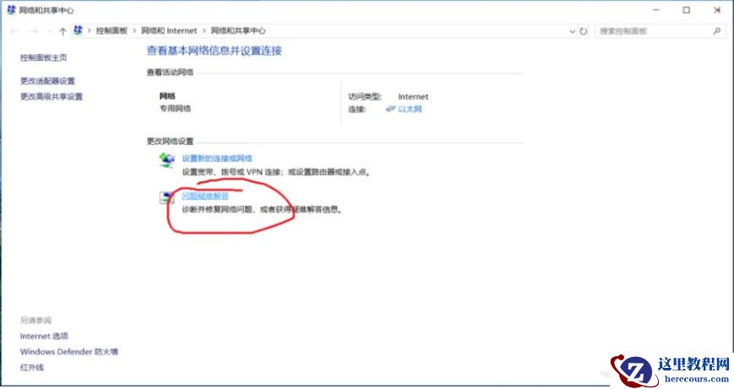Viewport: 734px width, 389px height.
Task: Expand chevron after 网络和 Internet breadcrumb
Action: pyautogui.click(x=204, y=31)
